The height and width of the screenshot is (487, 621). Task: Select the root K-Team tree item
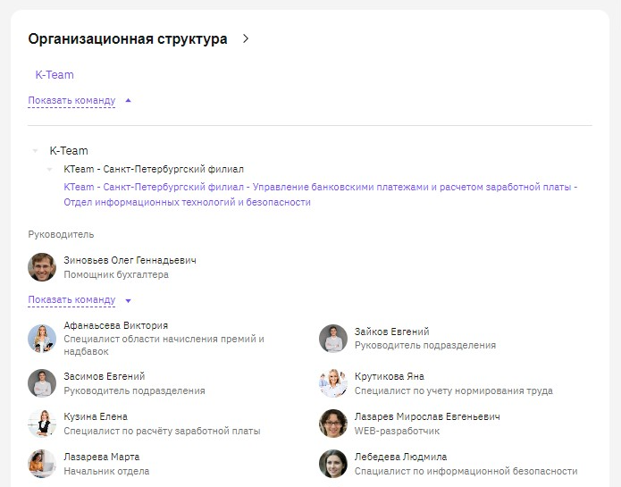click(x=69, y=151)
